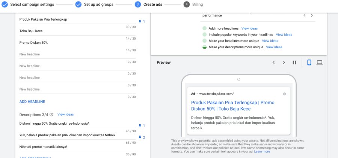This screenshot has width=338, height=158.
Task: View ideas for Include popular keywords
Action: [x=284, y=34]
